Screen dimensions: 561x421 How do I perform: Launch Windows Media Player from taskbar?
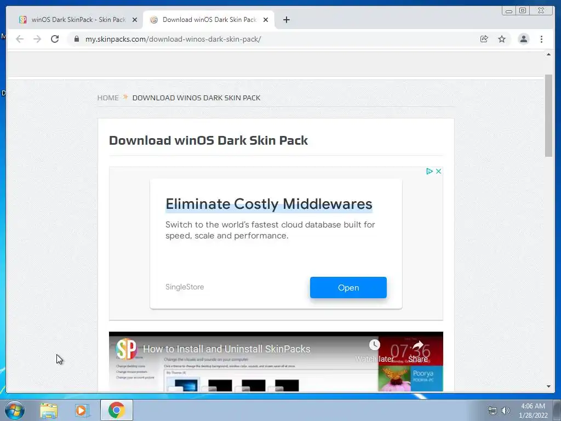click(82, 411)
